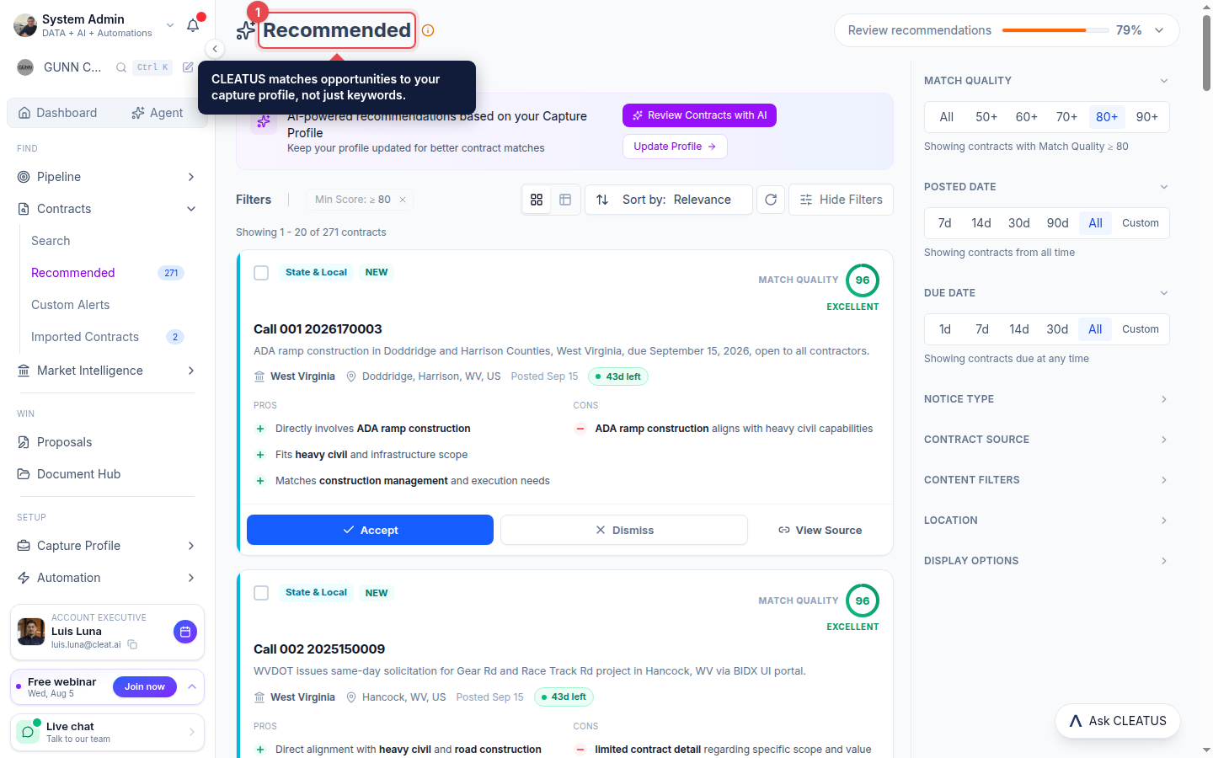Collapse the sidebar with the arrow button
1213x758 pixels.
click(215, 49)
